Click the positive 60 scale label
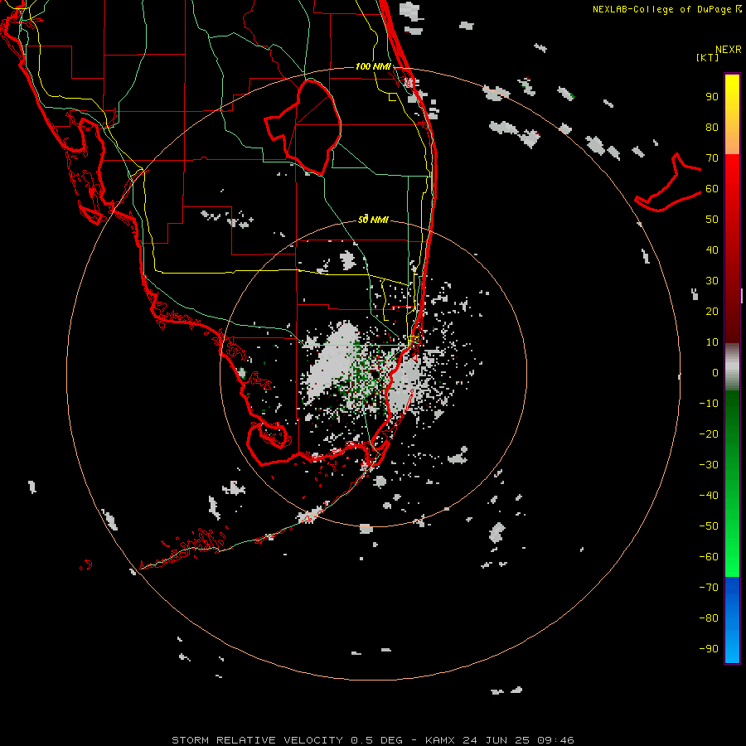746x746 pixels. (x=712, y=189)
